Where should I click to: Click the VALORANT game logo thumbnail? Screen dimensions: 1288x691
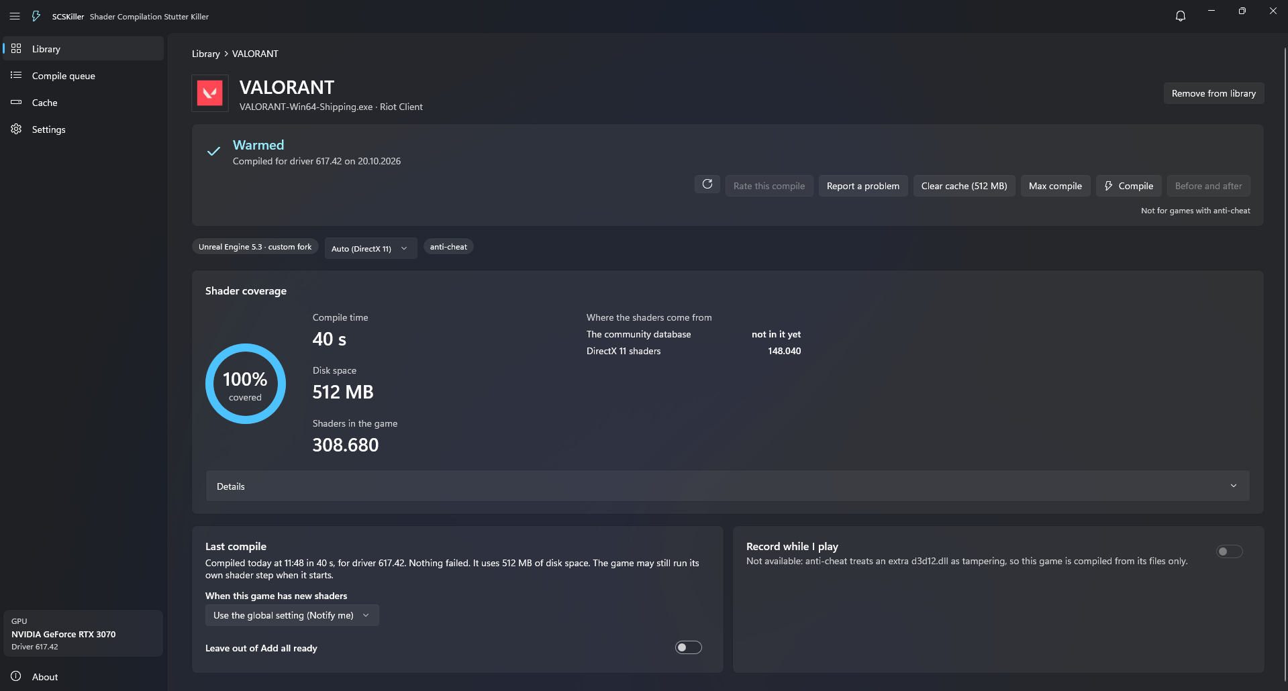pyautogui.click(x=210, y=93)
